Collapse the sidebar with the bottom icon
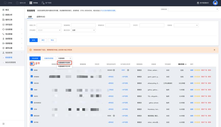The width and height of the screenshot is (221, 127). [3, 124]
